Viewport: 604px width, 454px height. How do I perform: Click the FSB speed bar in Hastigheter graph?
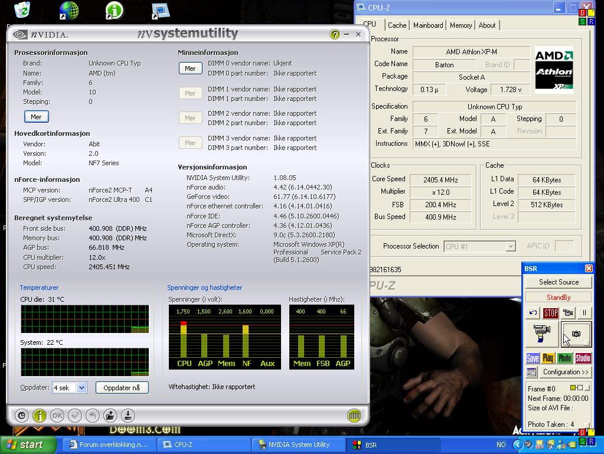click(x=322, y=346)
